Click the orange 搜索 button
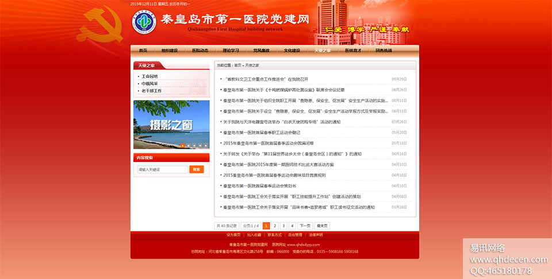 tap(197, 169)
